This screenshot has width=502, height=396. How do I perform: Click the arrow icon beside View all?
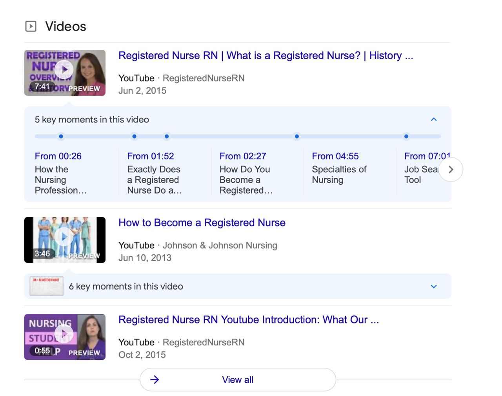tap(155, 380)
